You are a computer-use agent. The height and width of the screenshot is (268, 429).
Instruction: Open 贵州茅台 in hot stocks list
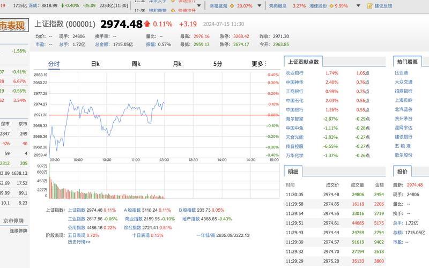point(404,118)
